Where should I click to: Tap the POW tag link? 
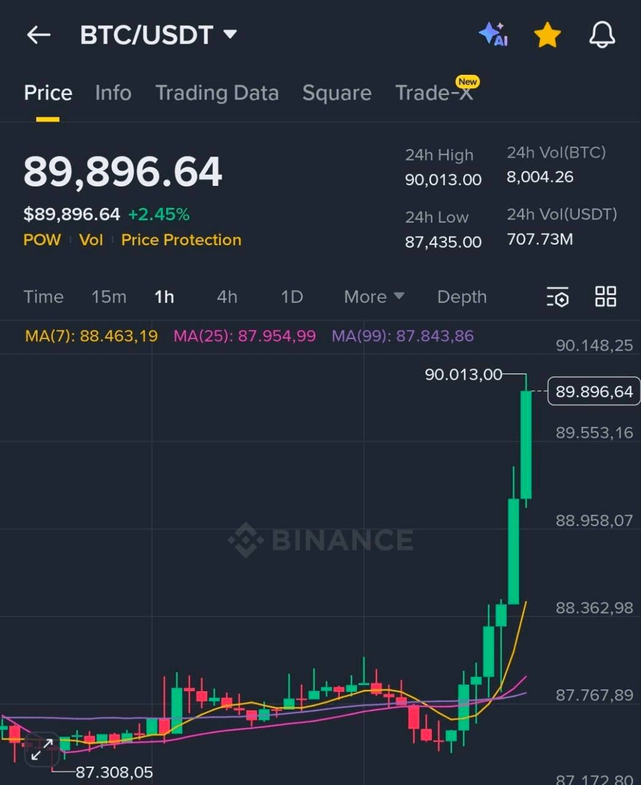[42, 240]
